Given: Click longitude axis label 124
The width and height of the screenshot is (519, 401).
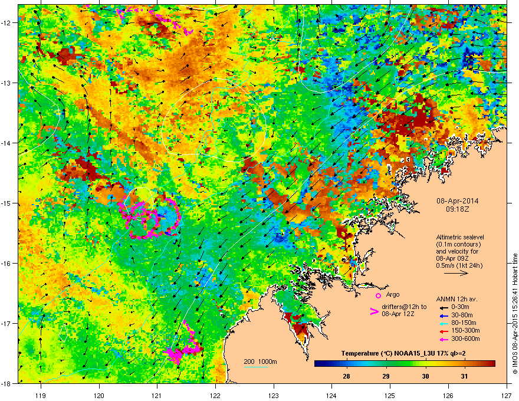Looking at the screenshot, I should pyautogui.click(x=331, y=395).
